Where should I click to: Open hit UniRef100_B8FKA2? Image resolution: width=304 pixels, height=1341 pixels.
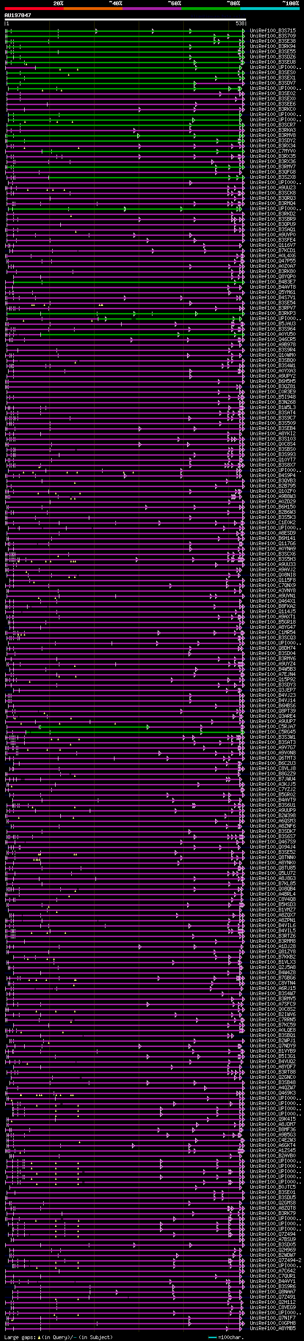(x=273, y=606)
